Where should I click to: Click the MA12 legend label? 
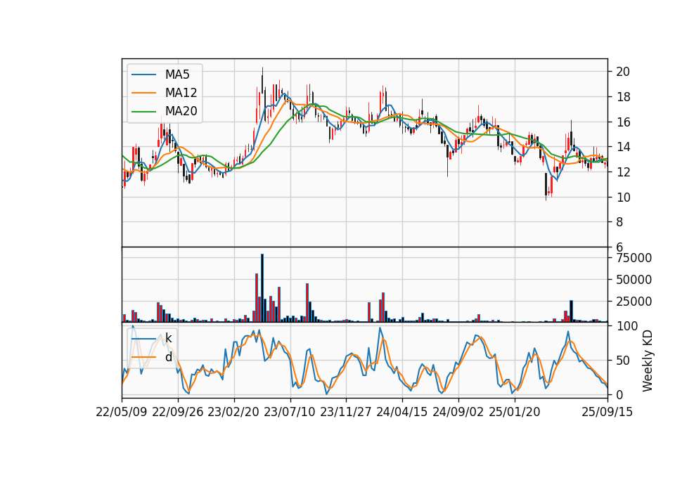[181, 93]
